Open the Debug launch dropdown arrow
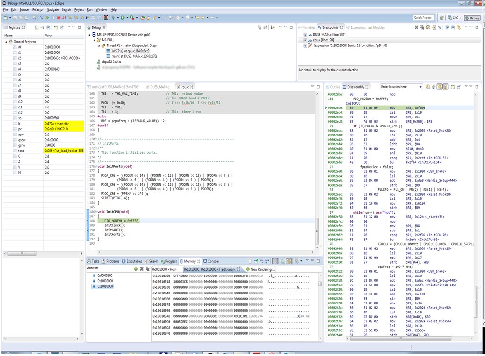Viewport: 485px width, 356px height. 118,18
